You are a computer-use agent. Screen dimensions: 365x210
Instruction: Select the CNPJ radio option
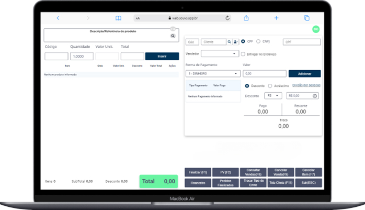point(258,41)
